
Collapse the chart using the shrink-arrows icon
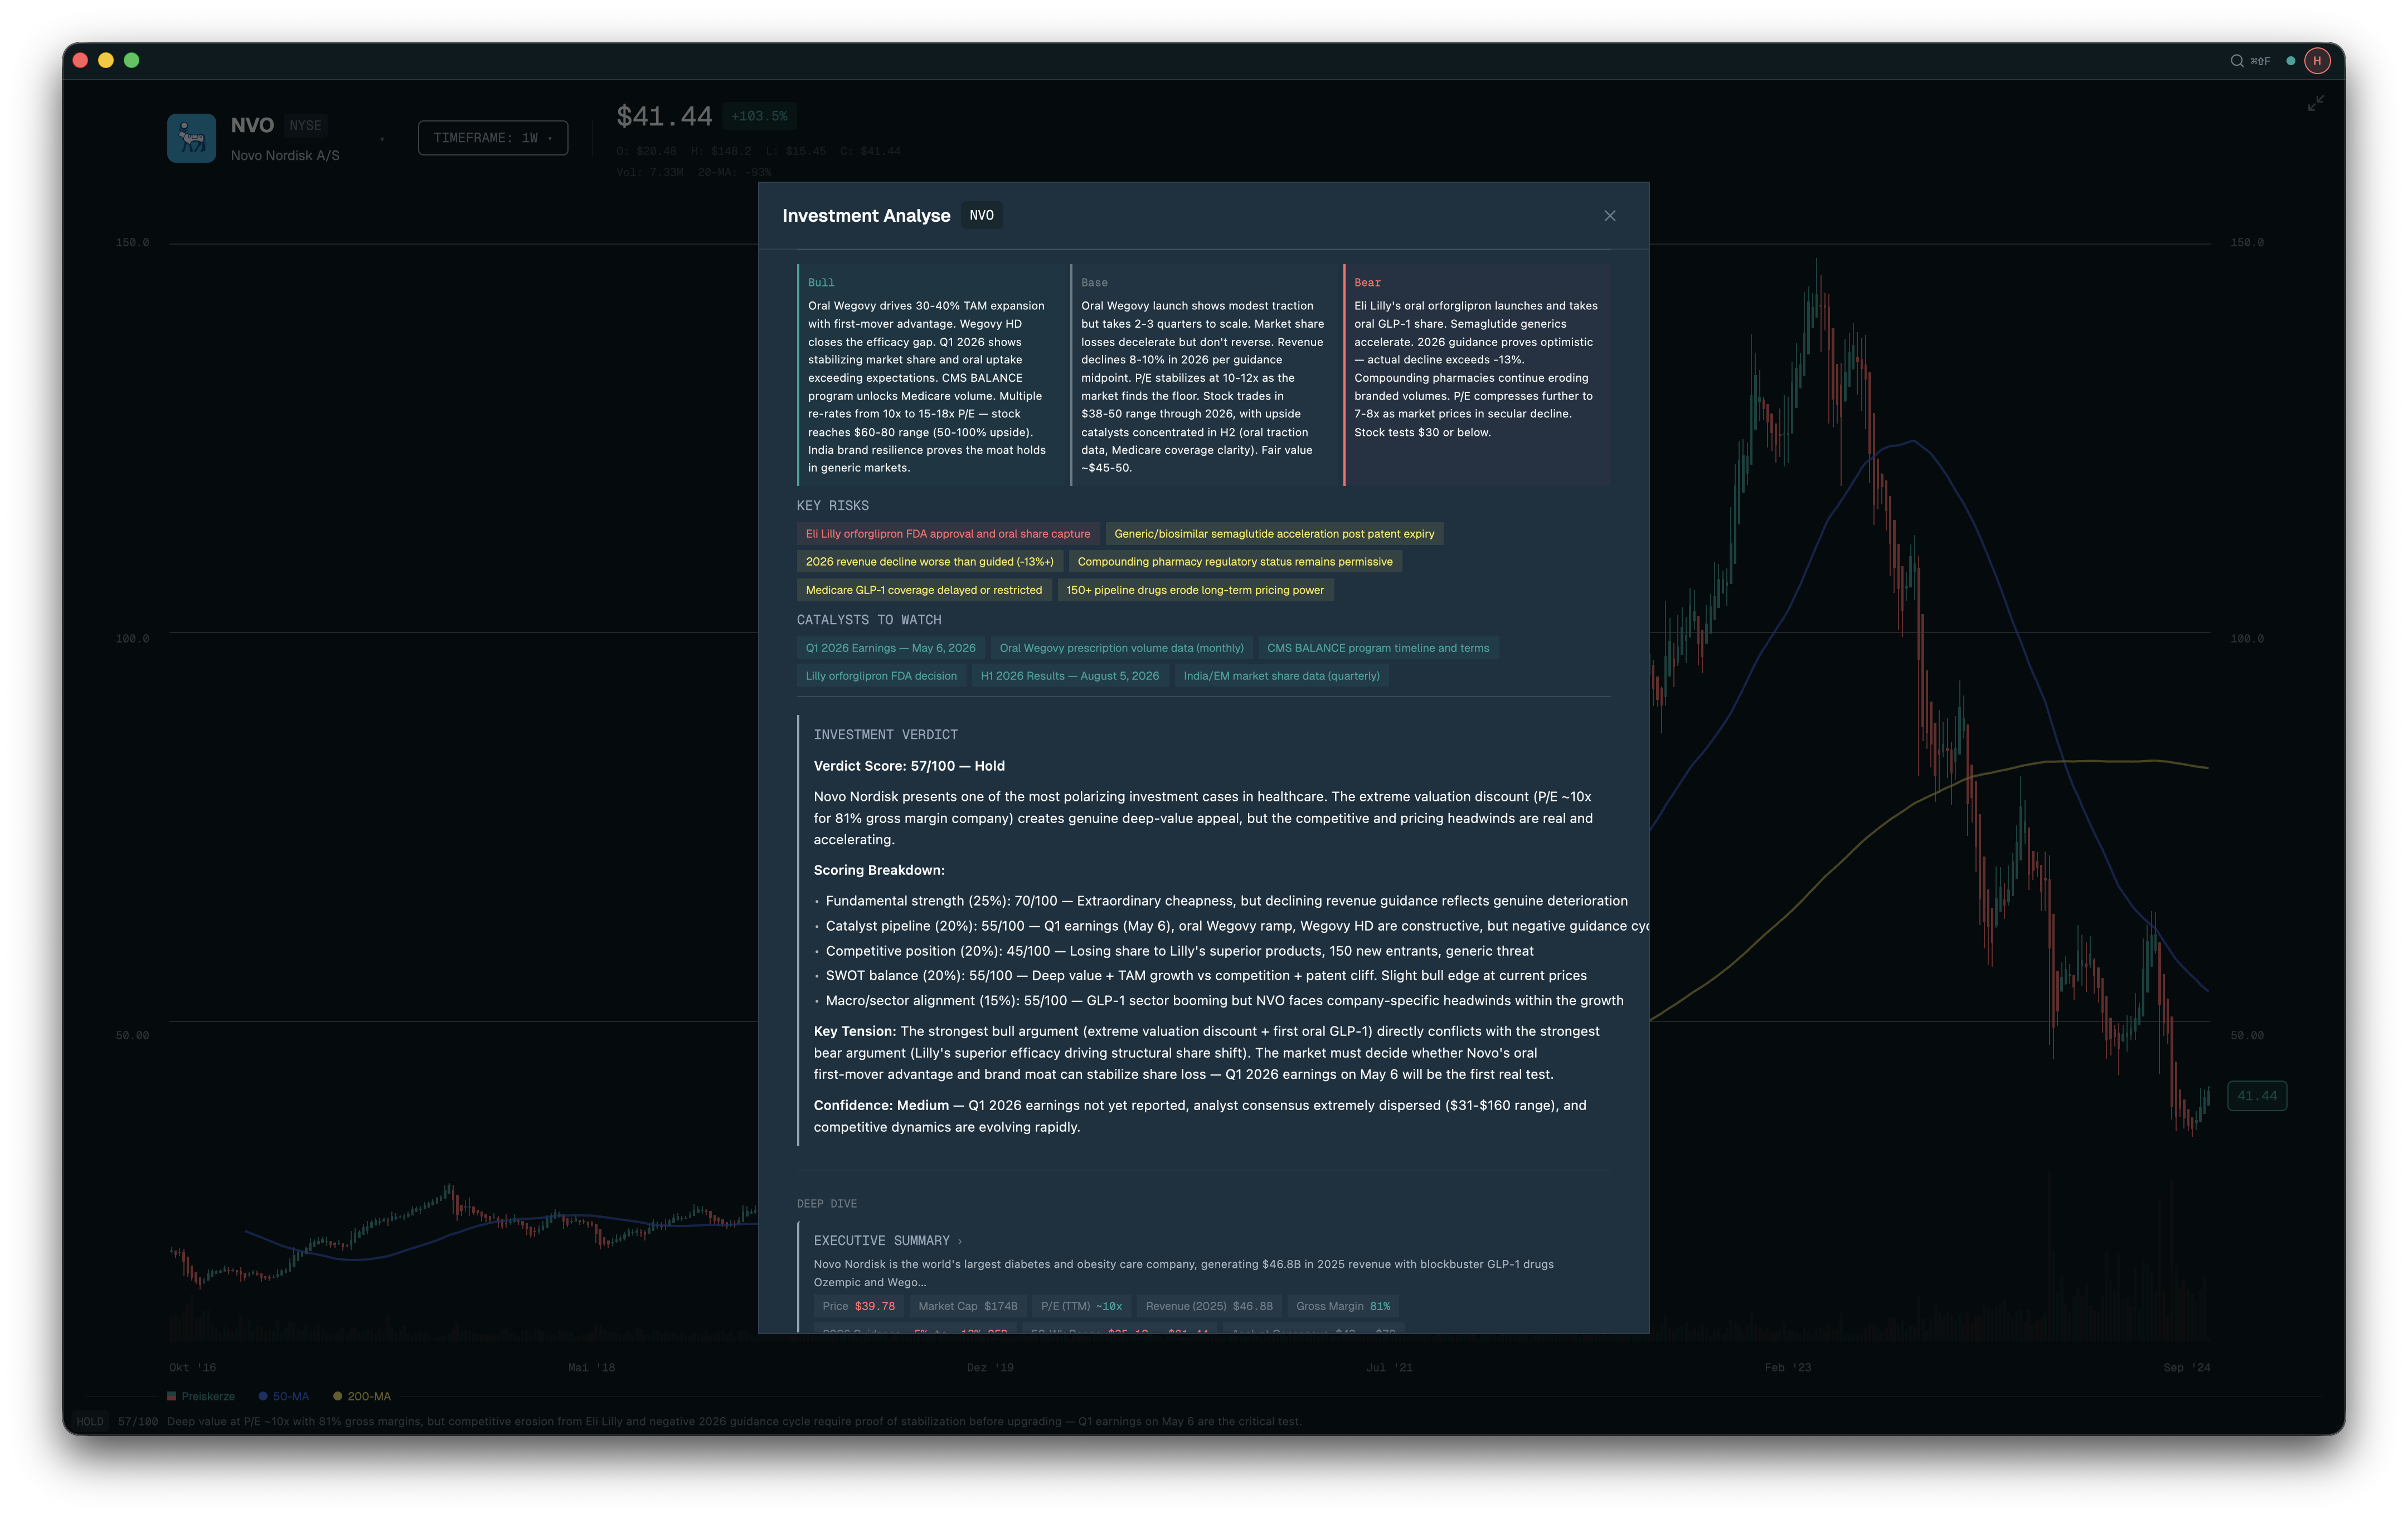(x=2316, y=102)
